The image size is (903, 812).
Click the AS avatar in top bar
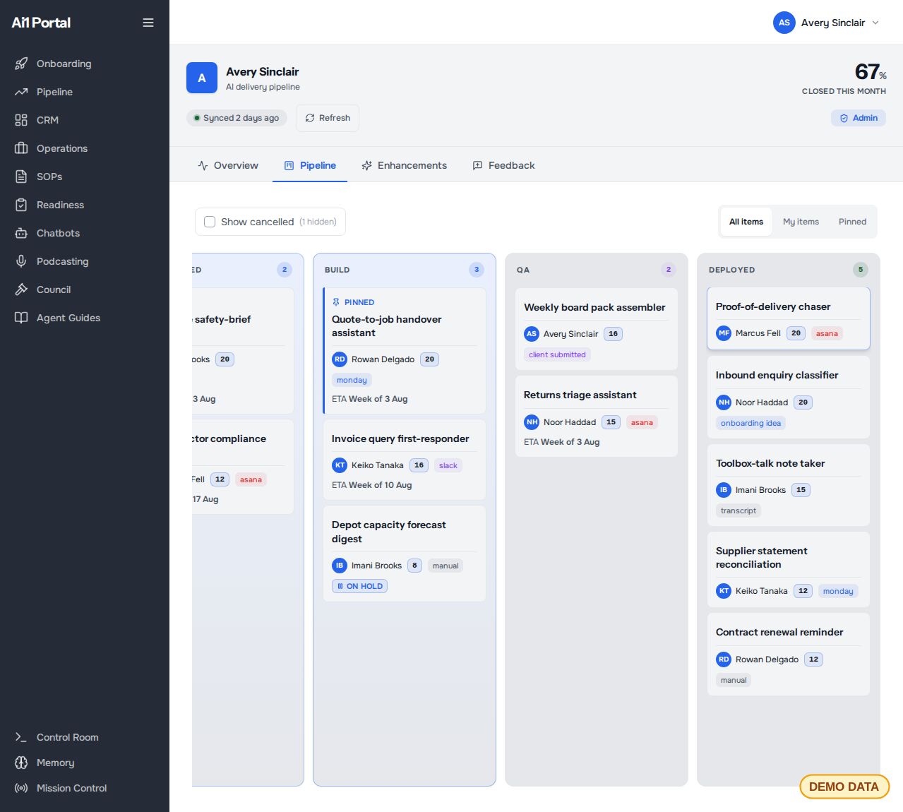[784, 23]
